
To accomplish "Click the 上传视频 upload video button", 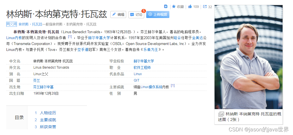I will point(158,15).
